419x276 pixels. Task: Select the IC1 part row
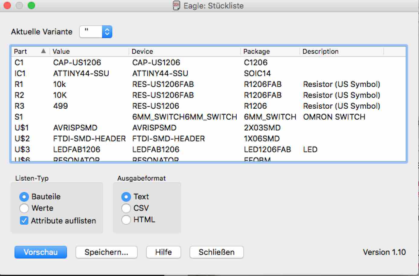point(209,73)
